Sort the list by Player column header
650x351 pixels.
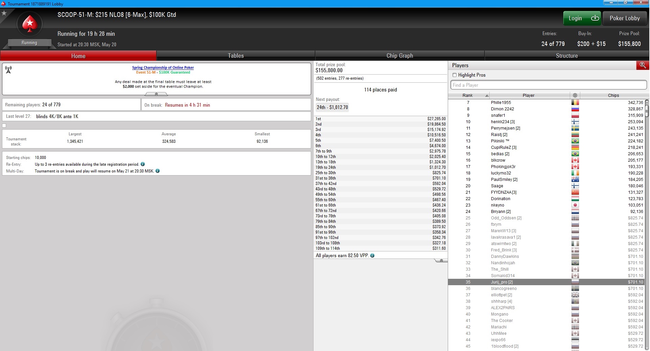(x=529, y=96)
